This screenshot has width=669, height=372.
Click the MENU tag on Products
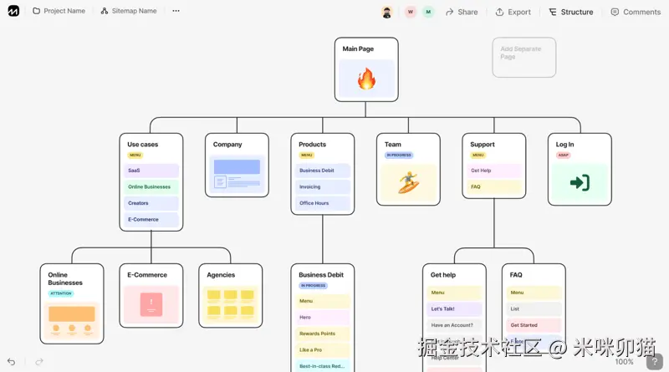(307, 155)
